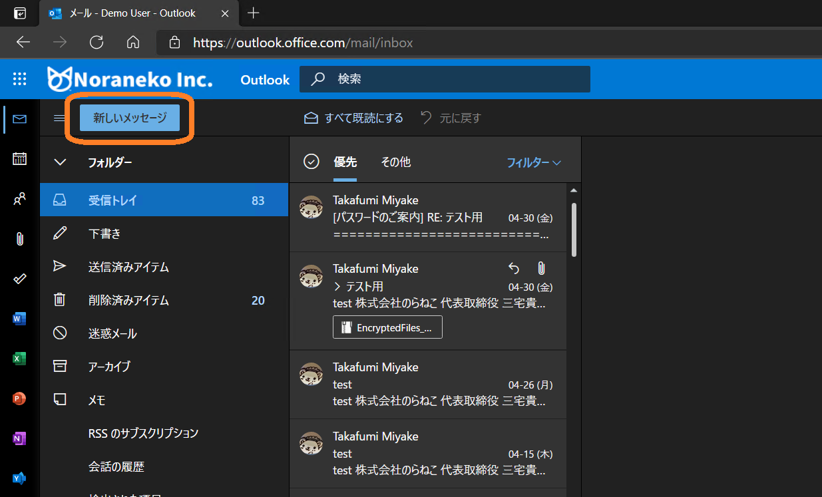Open a new browser tab with plus
The image size is (822, 497).
[253, 13]
